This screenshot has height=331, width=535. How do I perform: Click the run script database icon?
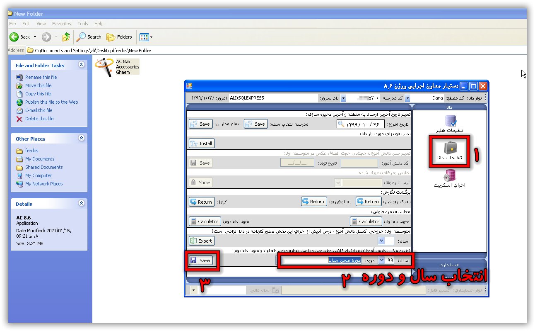pyautogui.click(x=450, y=176)
